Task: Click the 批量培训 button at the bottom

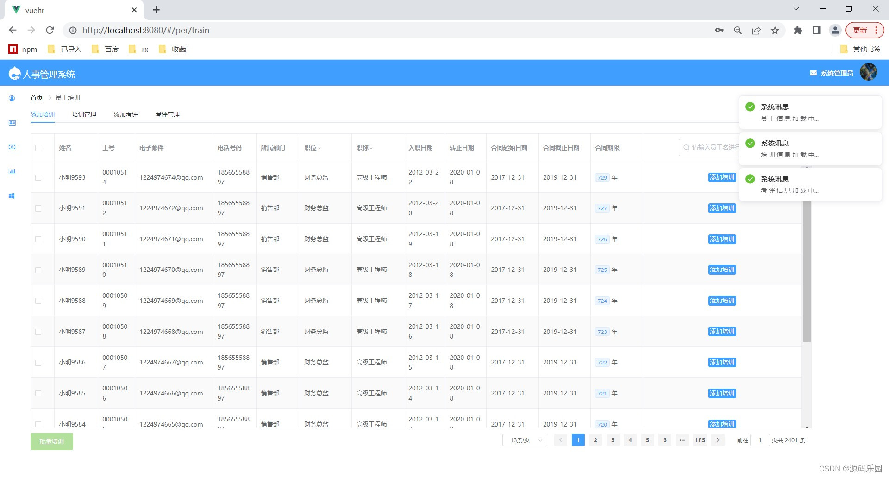Action: pyautogui.click(x=51, y=441)
